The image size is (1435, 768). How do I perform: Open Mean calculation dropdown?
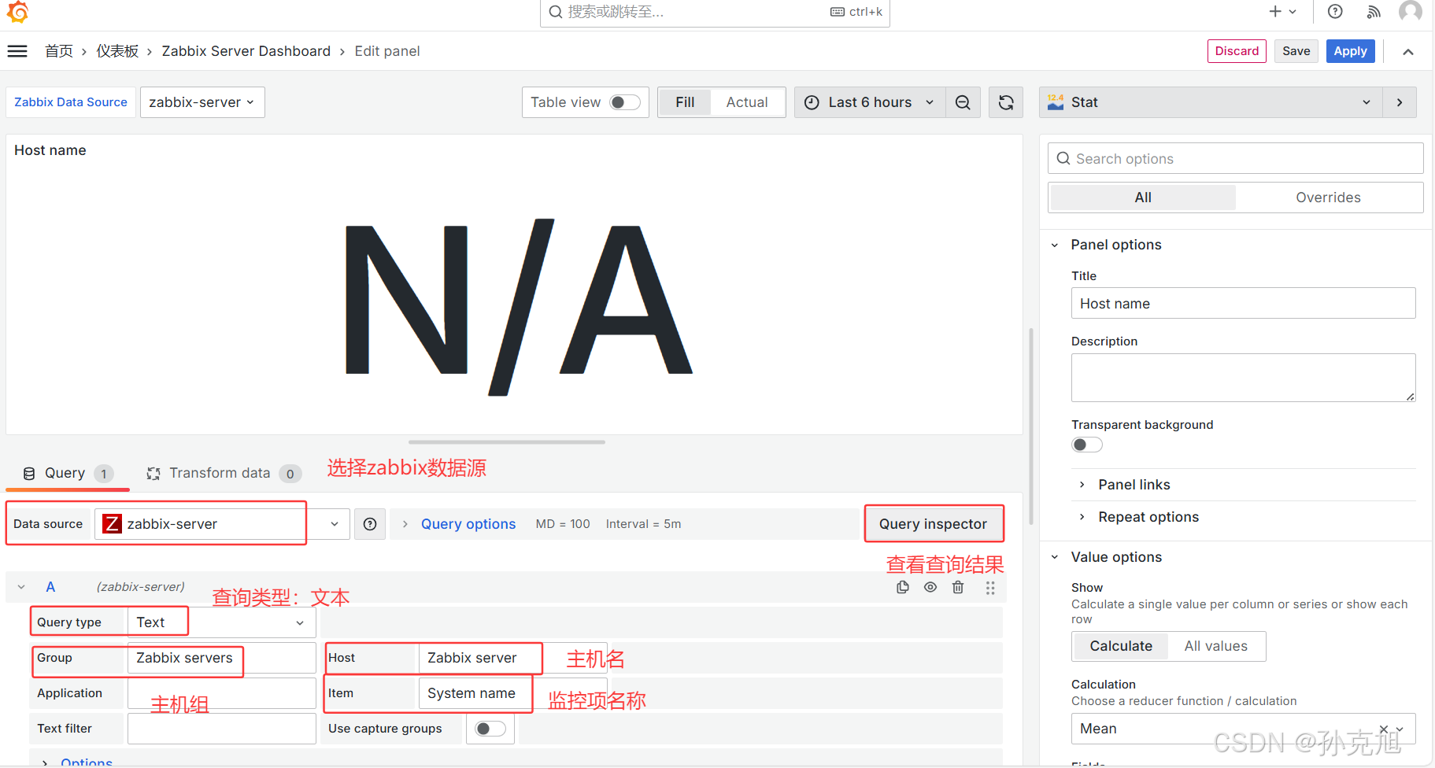(1244, 729)
